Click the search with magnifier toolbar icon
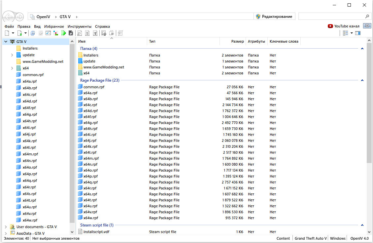 pyautogui.click(x=33, y=33)
